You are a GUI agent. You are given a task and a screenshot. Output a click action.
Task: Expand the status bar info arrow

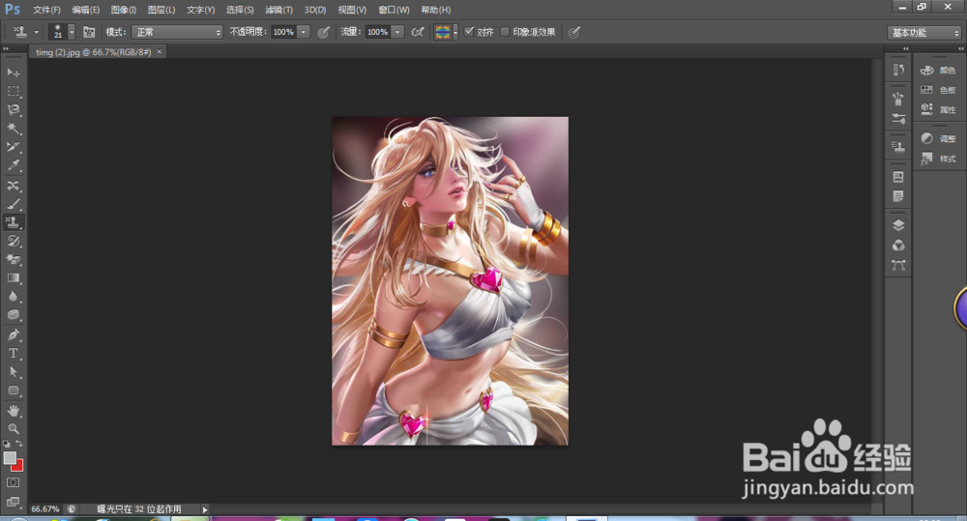click(x=205, y=509)
